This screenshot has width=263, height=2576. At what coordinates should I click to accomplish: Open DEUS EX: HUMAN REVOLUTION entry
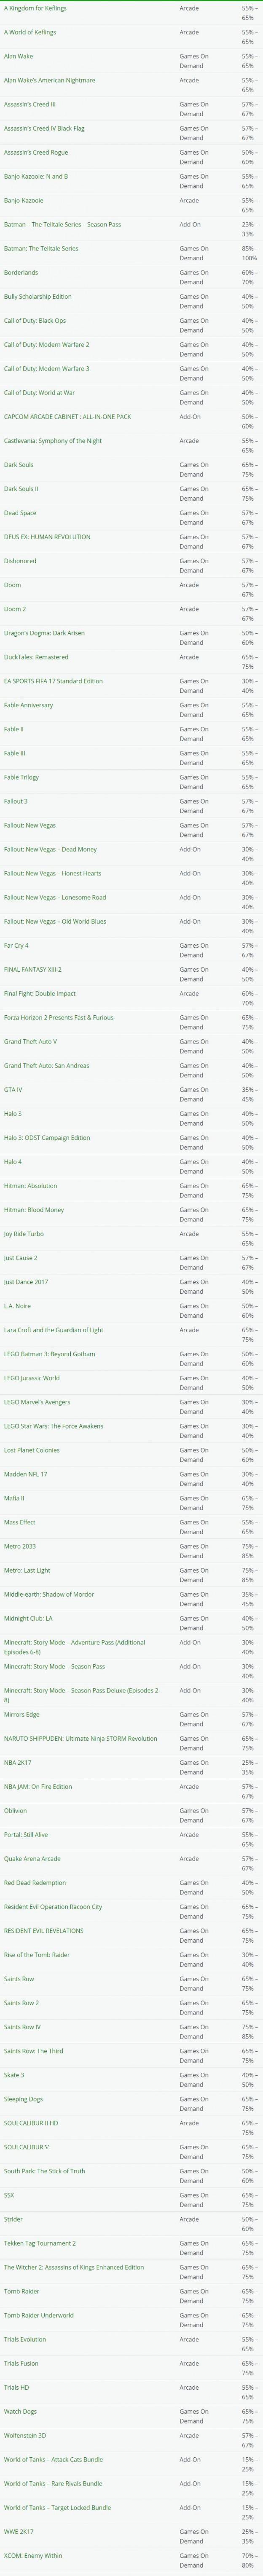pos(47,537)
